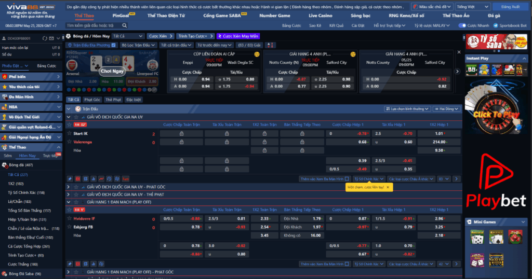Favorite the Hvidovre IF team star
532x279 pixels.
click(70, 218)
